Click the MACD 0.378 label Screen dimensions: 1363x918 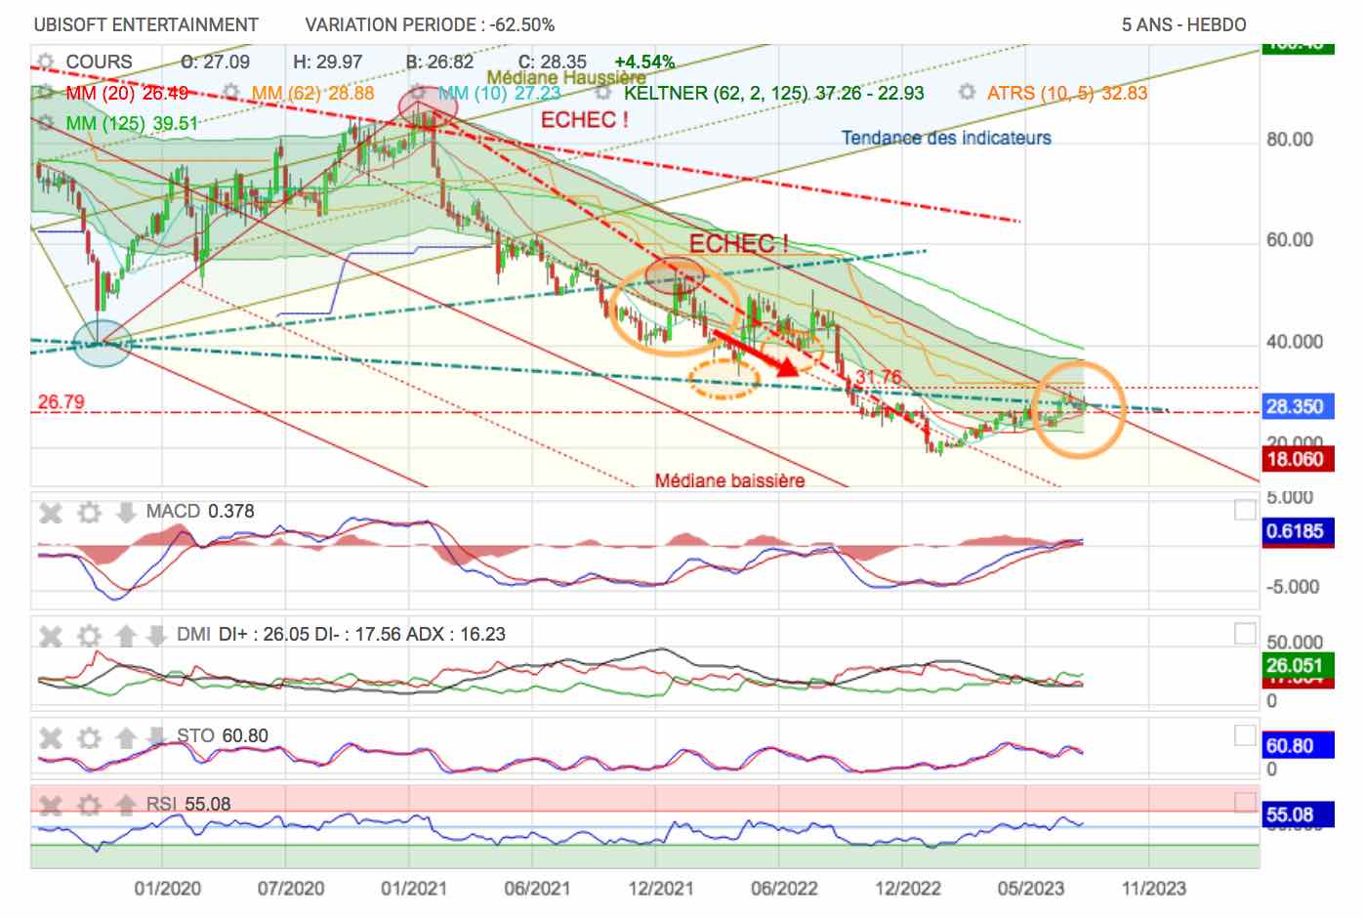tap(200, 511)
